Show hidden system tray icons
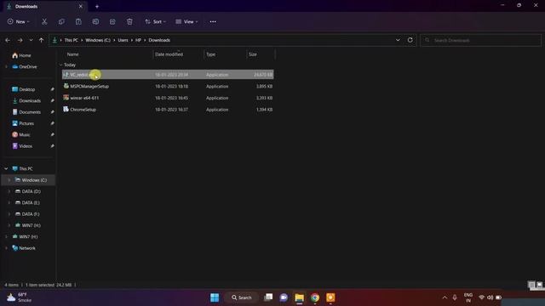The image size is (545, 306). (445, 297)
